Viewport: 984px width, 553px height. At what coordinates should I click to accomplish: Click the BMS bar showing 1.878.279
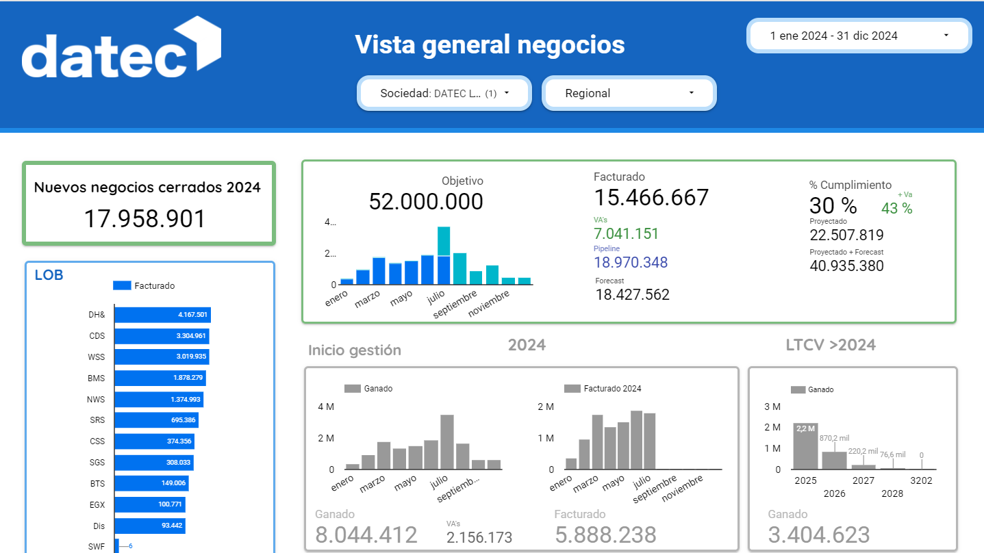pos(160,378)
